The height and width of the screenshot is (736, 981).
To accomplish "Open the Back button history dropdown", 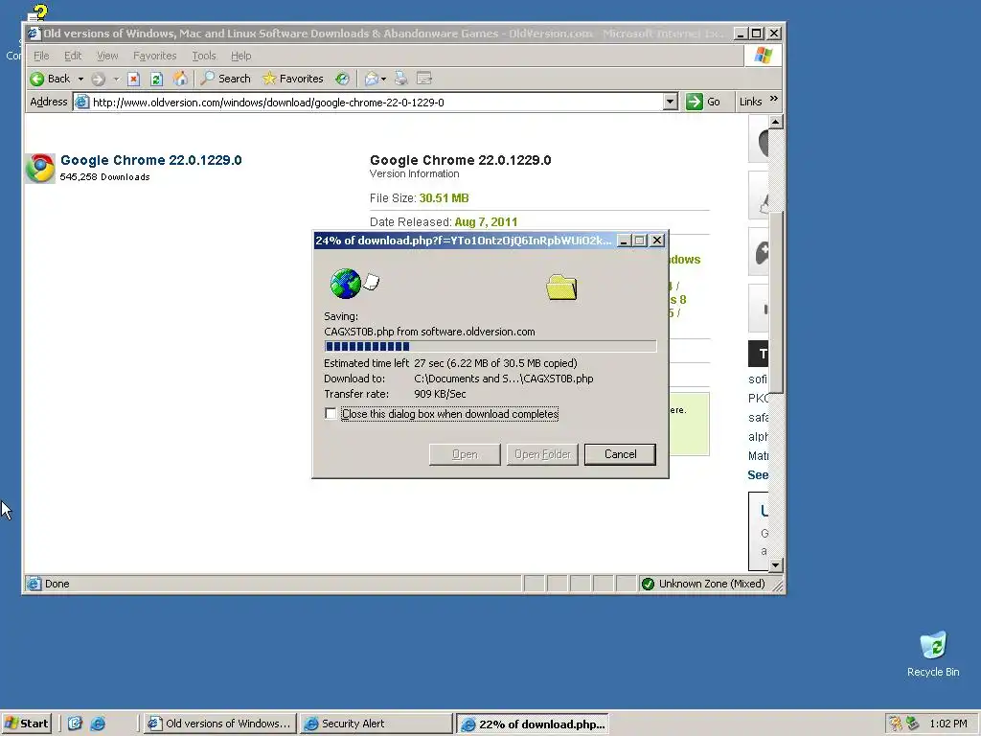I will tap(80, 79).
